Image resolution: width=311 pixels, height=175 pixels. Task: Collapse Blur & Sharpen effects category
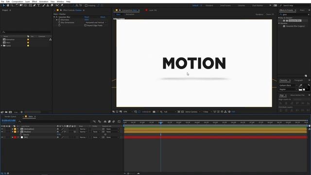pyautogui.click(x=279, y=18)
